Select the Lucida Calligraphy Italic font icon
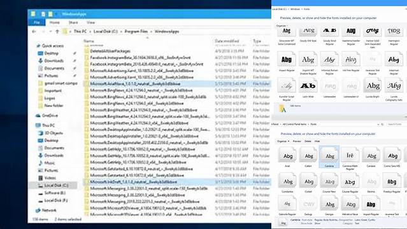The height and width of the screenshot is (229, 407). coord(394,85)
